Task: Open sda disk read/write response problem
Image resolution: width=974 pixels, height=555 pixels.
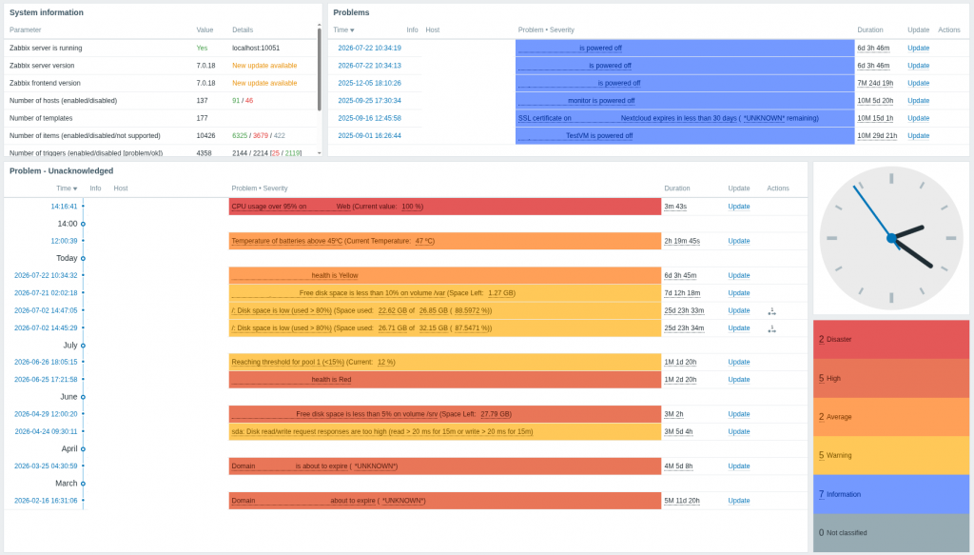Action: [382, 431]
